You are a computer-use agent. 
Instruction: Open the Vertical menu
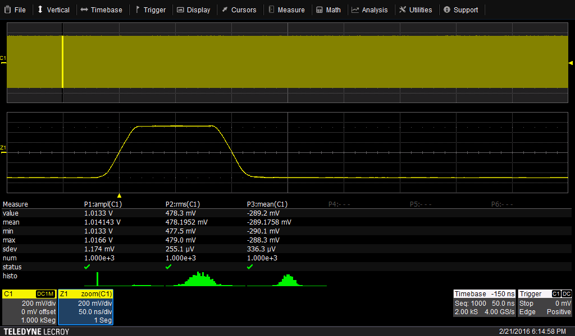(x=53, y=10)
